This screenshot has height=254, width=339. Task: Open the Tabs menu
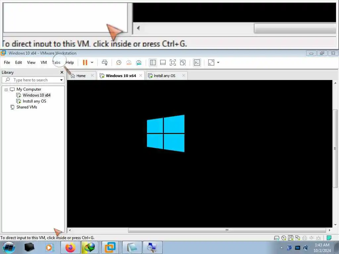[x=56, y=63]
